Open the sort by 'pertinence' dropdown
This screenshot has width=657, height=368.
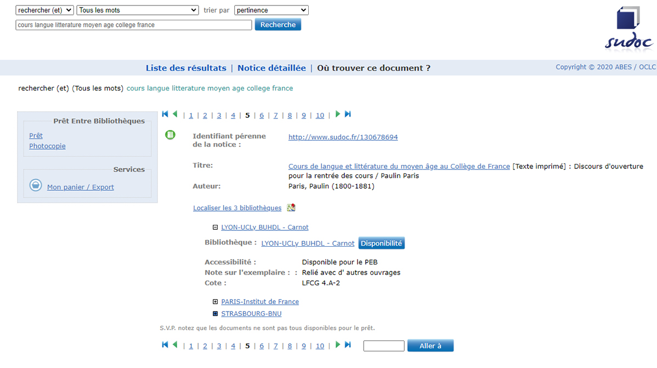tap(271, 10)
